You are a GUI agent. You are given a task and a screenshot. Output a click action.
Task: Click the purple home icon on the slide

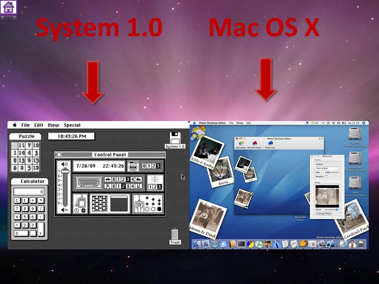[x=8, y=7]
